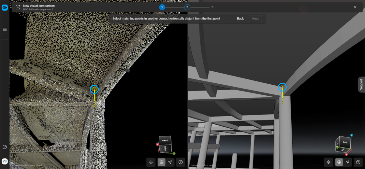This screenshot has width=365, height=169.
Task: Open navigation help in the model viewer
Action: [x=358, y=162]
